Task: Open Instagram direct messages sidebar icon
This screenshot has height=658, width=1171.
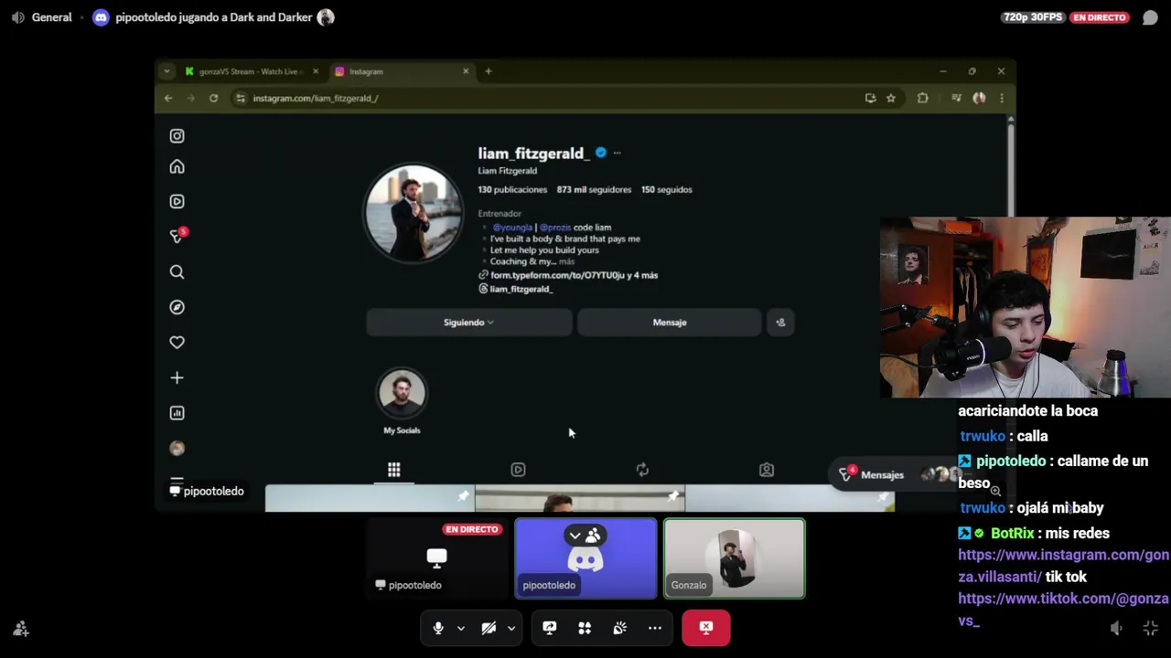Action: point(177,236)
